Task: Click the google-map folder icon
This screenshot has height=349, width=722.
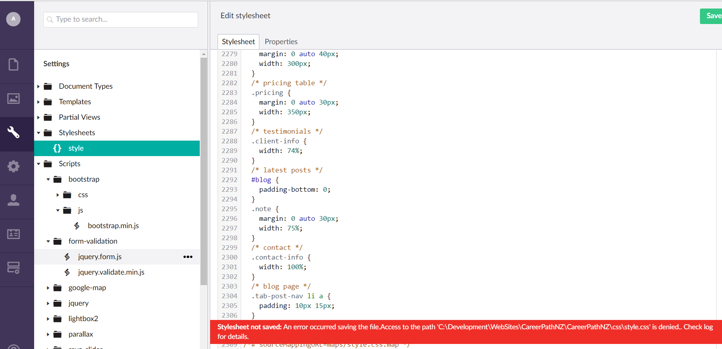Action: [58, 288]
